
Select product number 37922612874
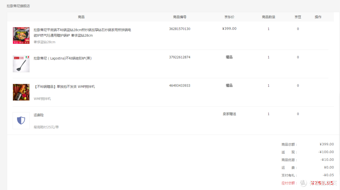(x=180, y=57)
